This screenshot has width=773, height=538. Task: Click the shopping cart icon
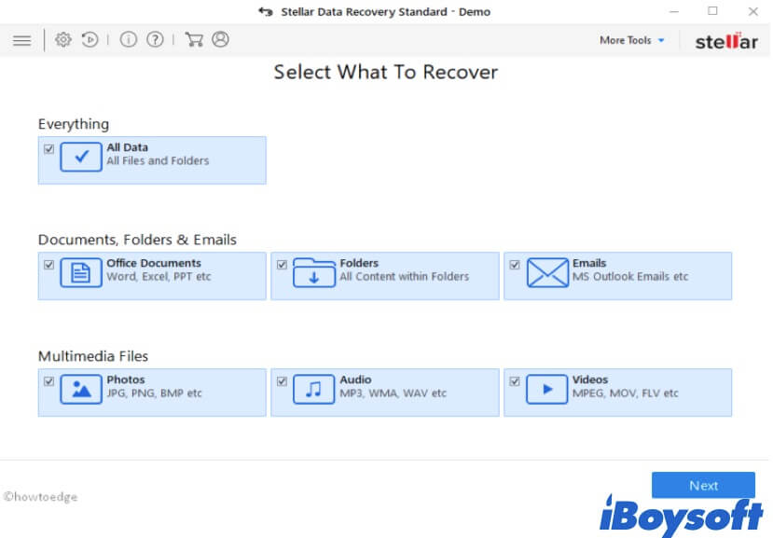click(193, 40)
